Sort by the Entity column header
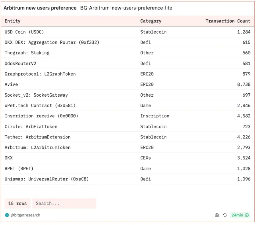The height and width of the screenshot is (225, 257). 13,21
